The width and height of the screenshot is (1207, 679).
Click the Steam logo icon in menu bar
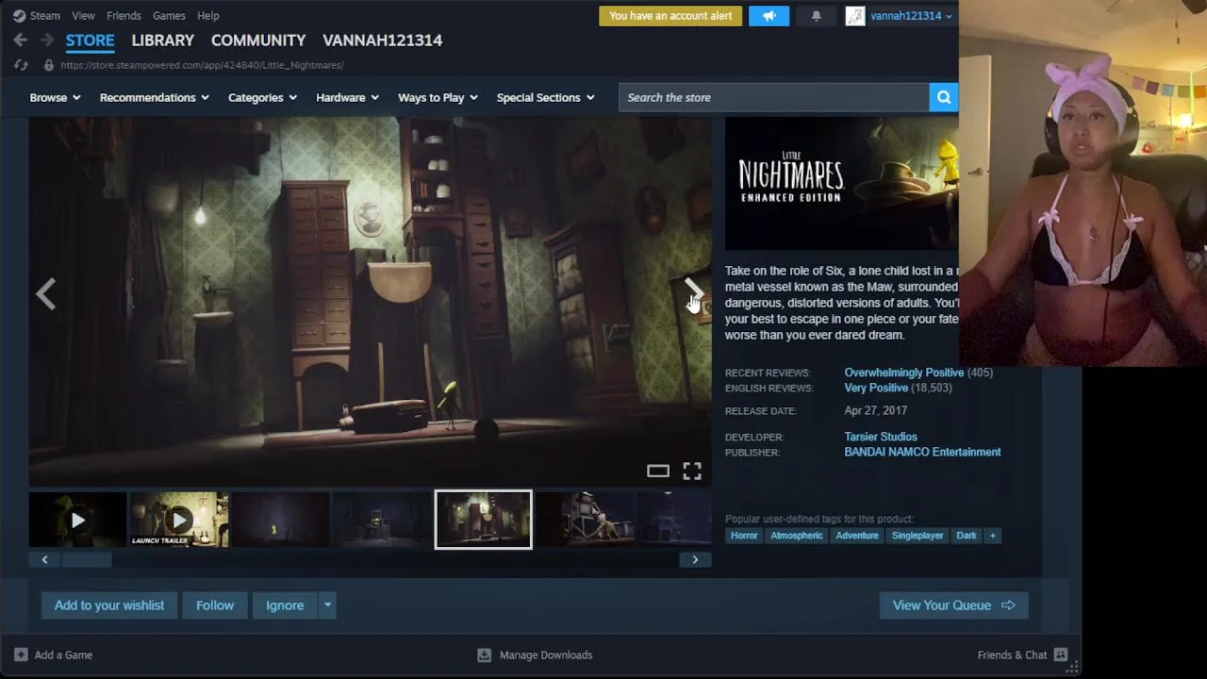point(19,15)
